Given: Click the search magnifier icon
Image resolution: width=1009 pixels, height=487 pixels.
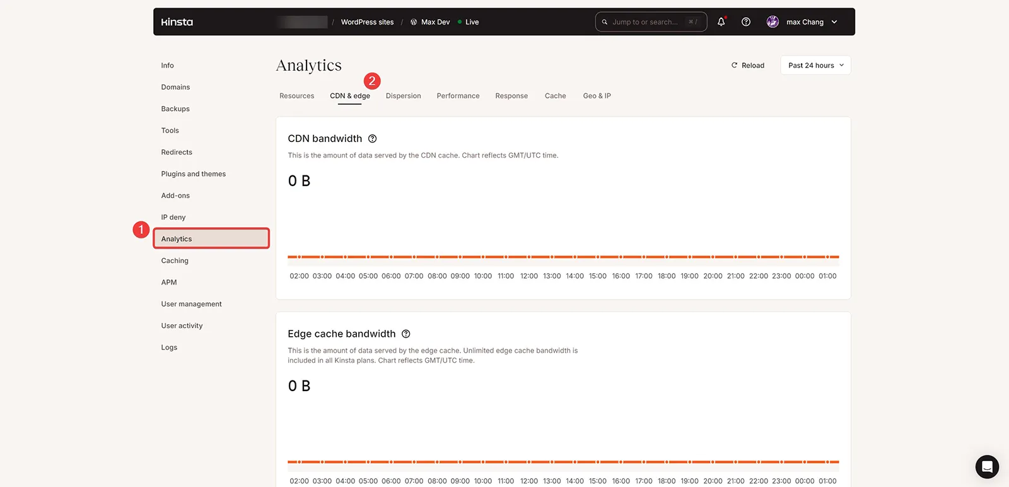Looking at the screenshot, I should pos(605,22).
